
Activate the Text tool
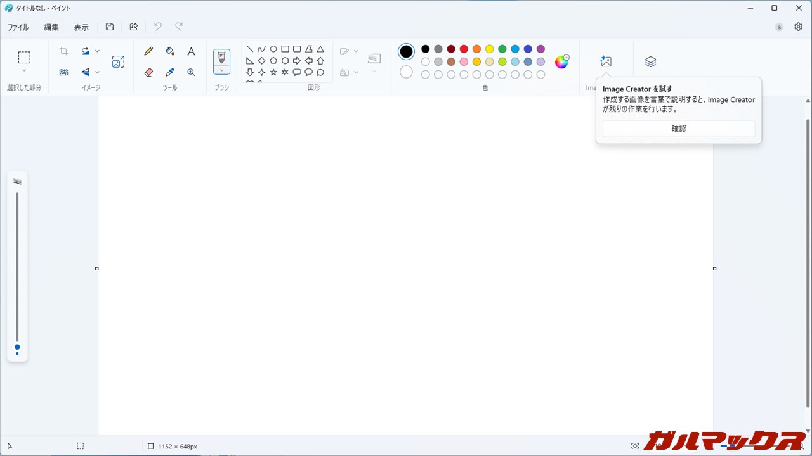point(191,51)
